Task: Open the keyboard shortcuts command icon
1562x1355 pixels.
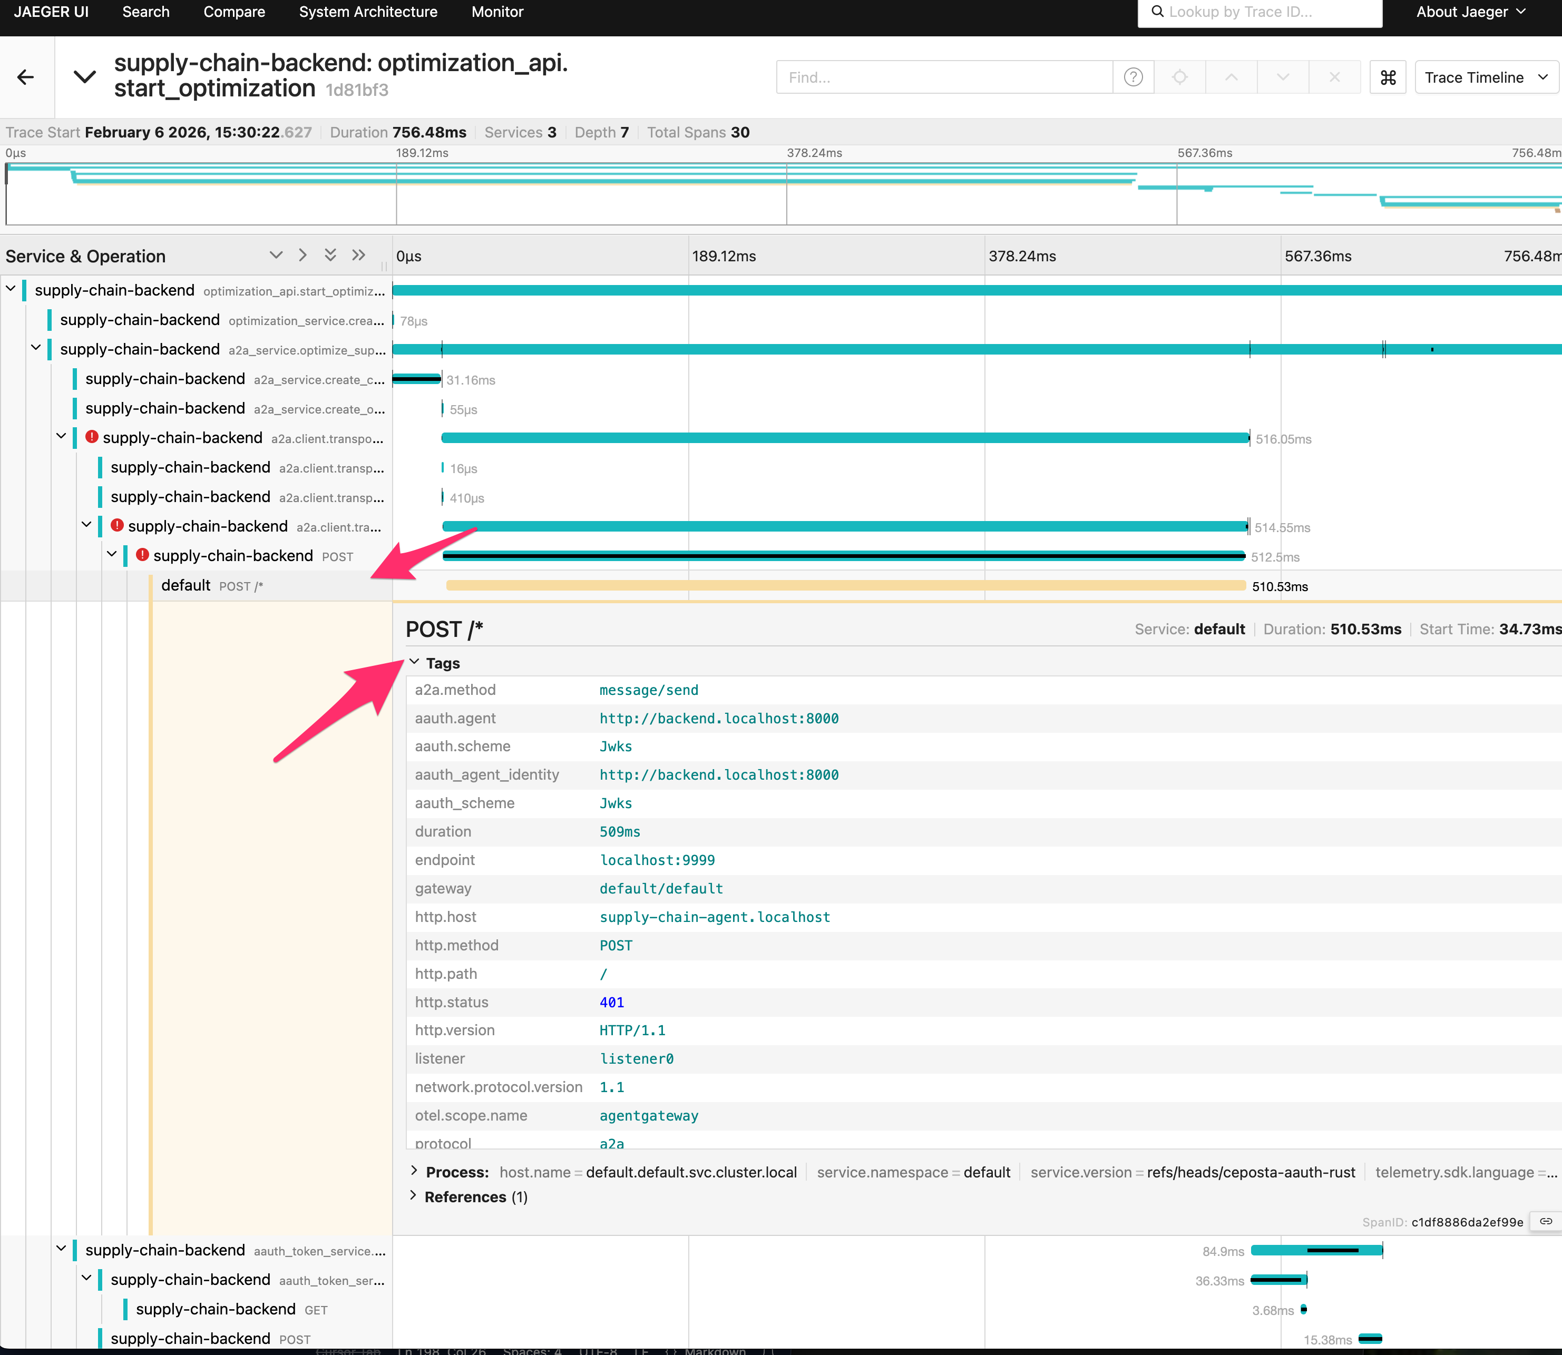Action: (1388, 77)
